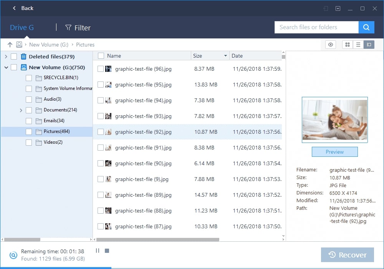Switch to the Drive G tab
384x269 pixels.
pyautogui.click(x=22, y=27)
